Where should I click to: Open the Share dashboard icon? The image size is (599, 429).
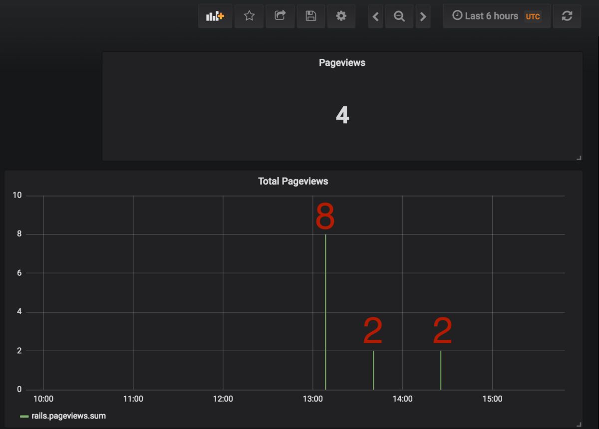coord(280,16)
